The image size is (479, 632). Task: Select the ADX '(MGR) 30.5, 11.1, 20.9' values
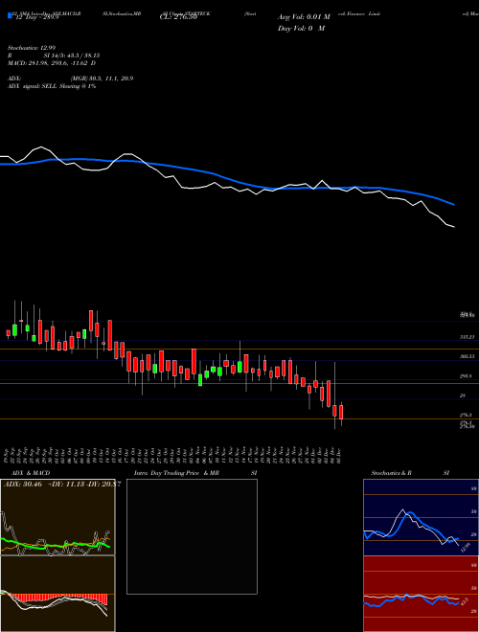point(102,79)
